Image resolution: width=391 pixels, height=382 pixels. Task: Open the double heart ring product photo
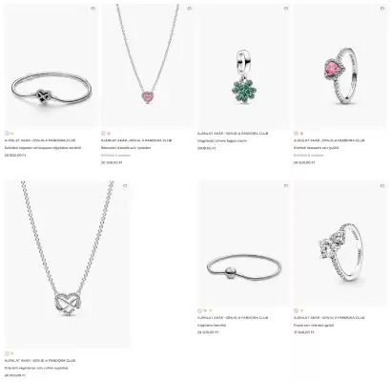coord(340,244)
